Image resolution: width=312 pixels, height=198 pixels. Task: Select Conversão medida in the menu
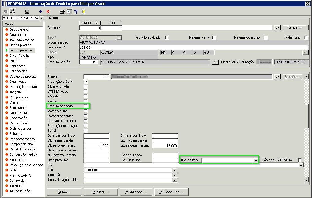[23, 154]
